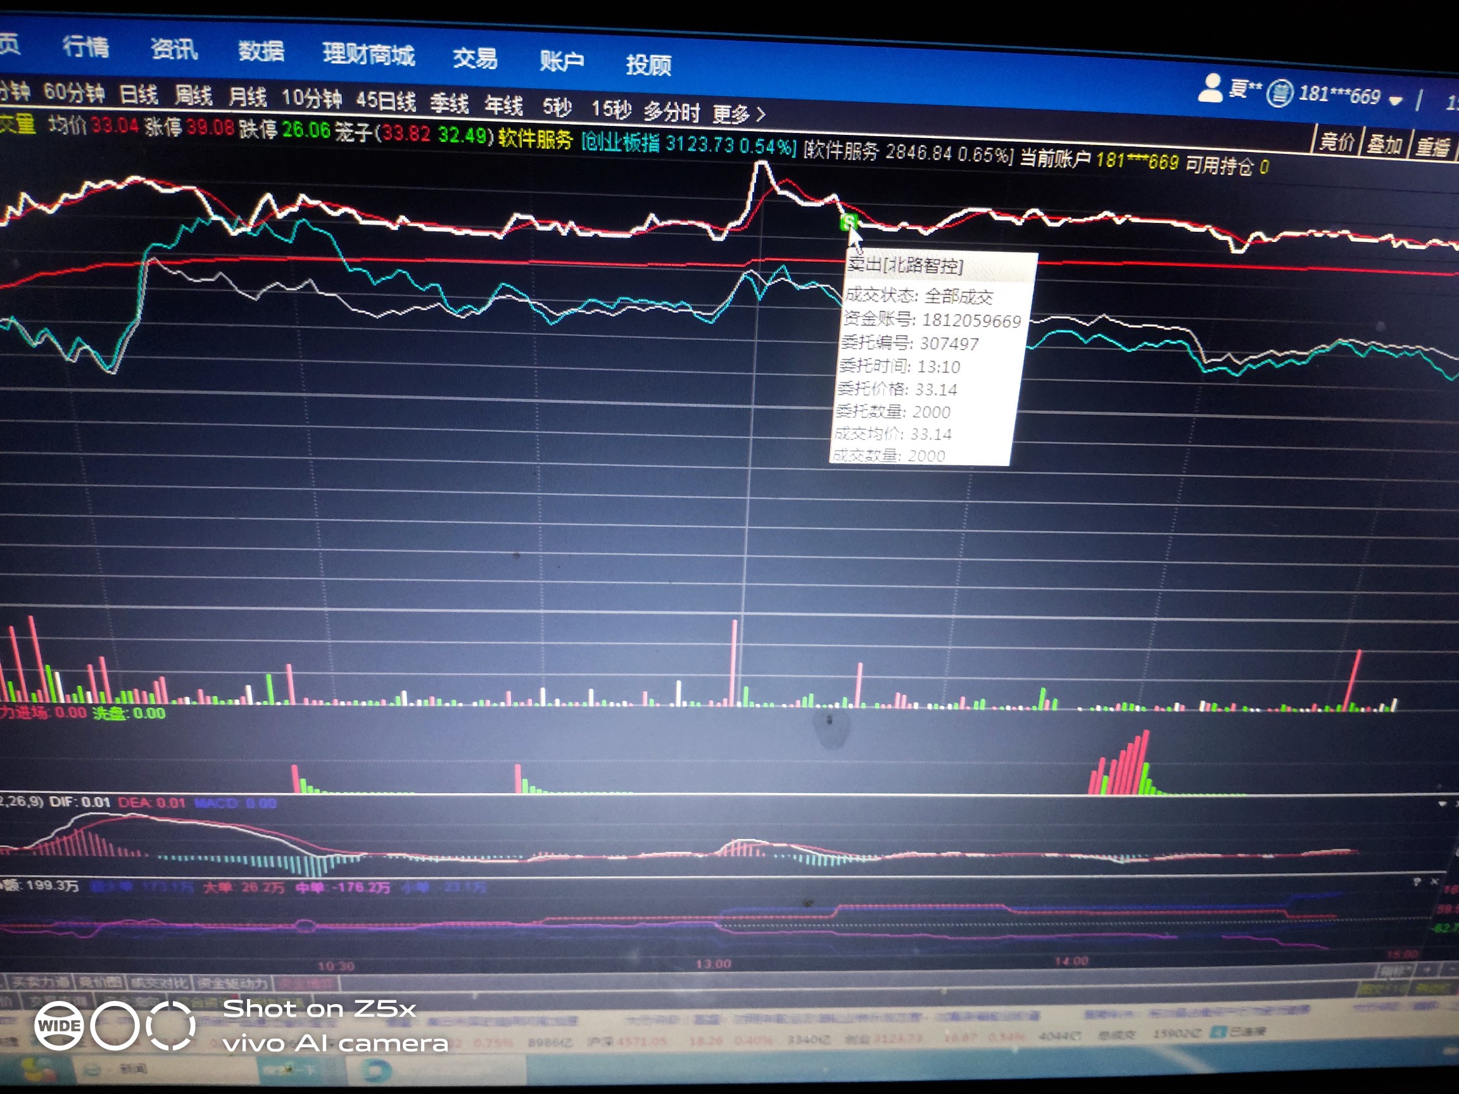
Task: Click the 软件服务 sector link
Action: pyautogui.click(x=535, y=139)
